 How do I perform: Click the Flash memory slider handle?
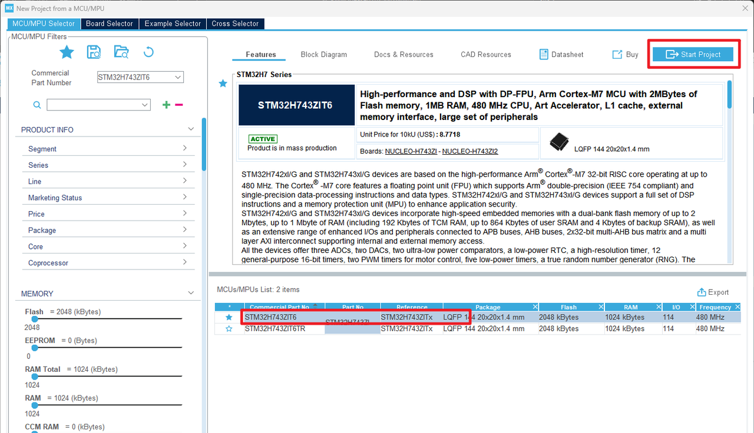pyautogui.click(x=35, y=318)
